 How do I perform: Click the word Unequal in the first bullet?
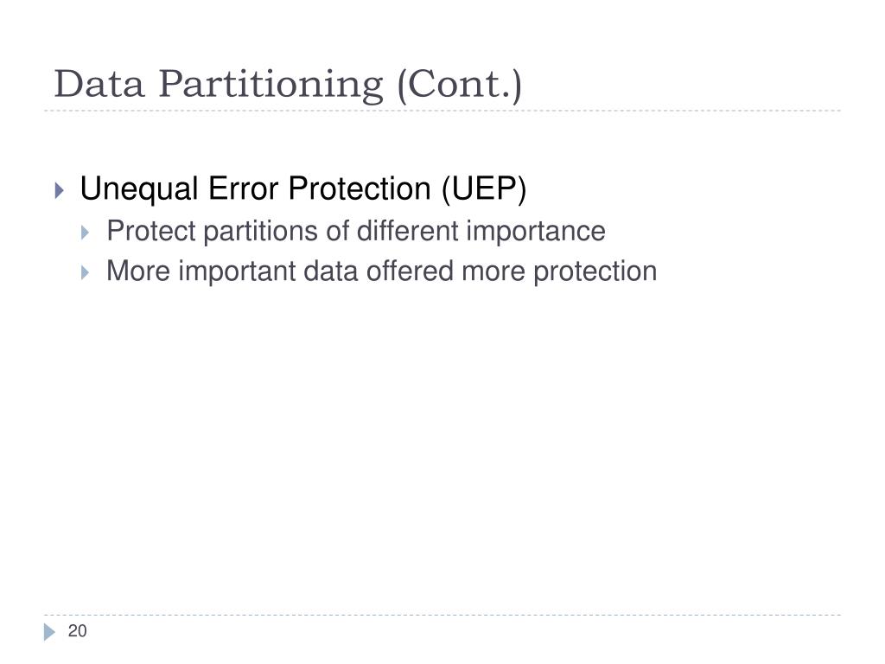pos(139,190)
